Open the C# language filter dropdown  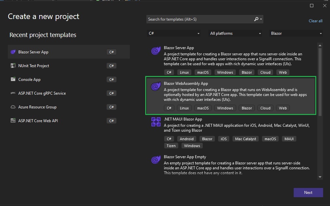[x=174, y=33]
